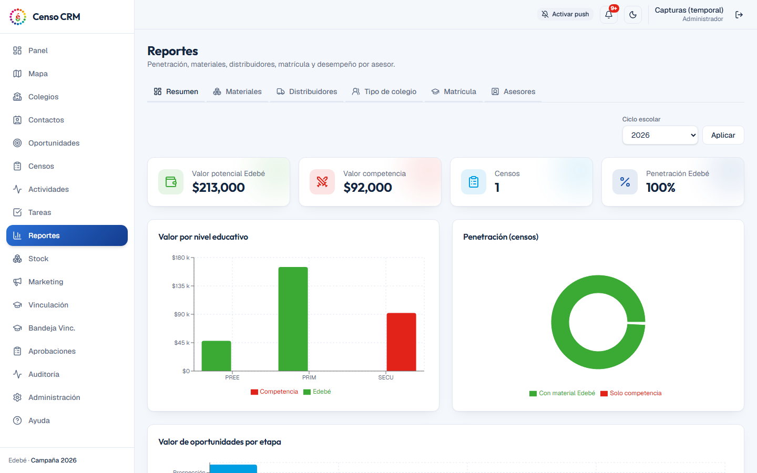Click the Campaña 2026 footer text
The image size is (757, 473).
tap(54, 460)
